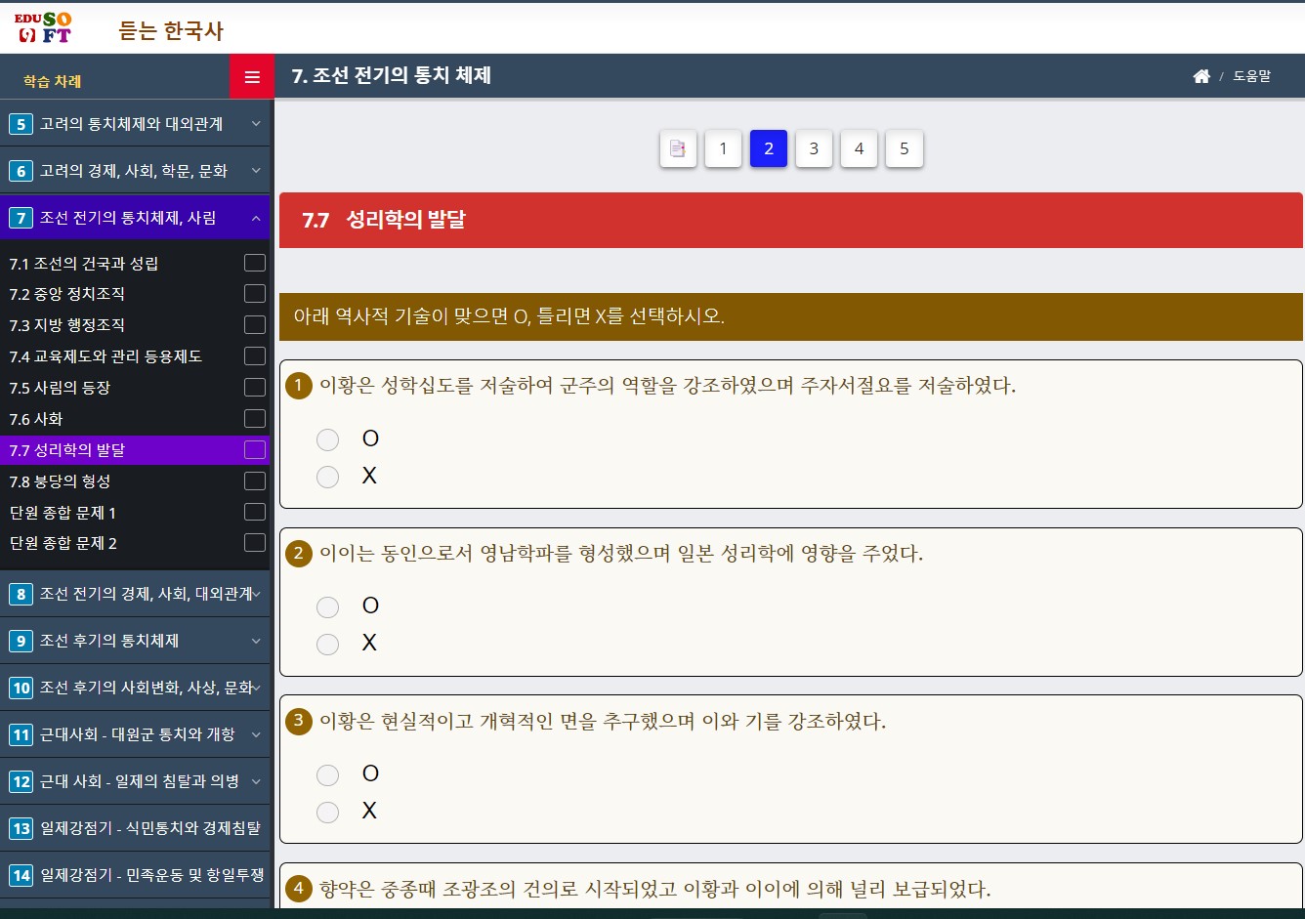
Task: Click the number 6 chapter badge
Action: tap(21, 171)
